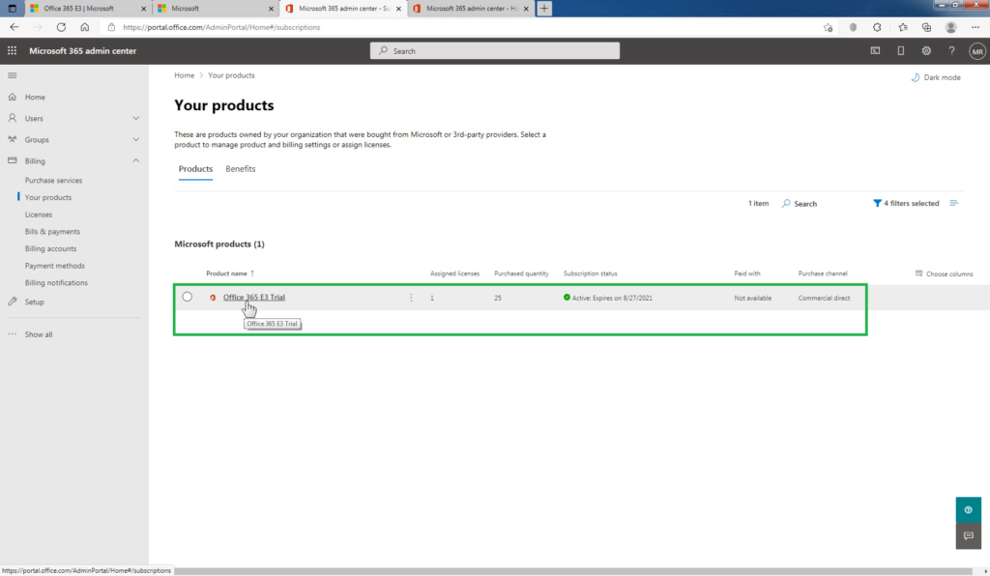Screen dimensions: 990x576
Task: Expand the Groups menu chevron
Action: 135,139
